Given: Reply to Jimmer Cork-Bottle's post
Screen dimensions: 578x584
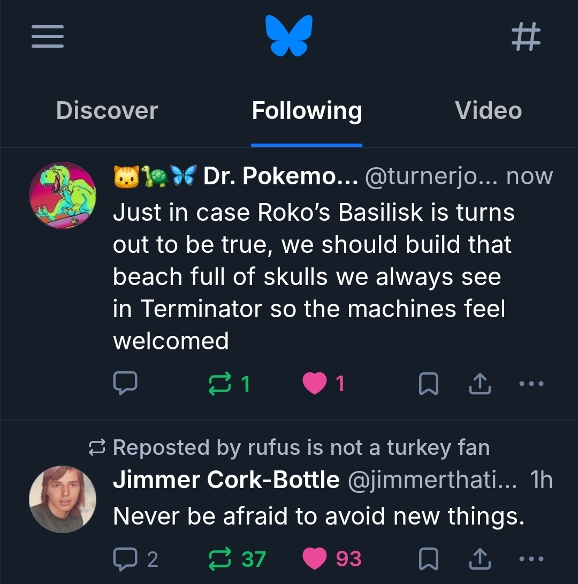Looking at the screenshot, I should 125,559.
